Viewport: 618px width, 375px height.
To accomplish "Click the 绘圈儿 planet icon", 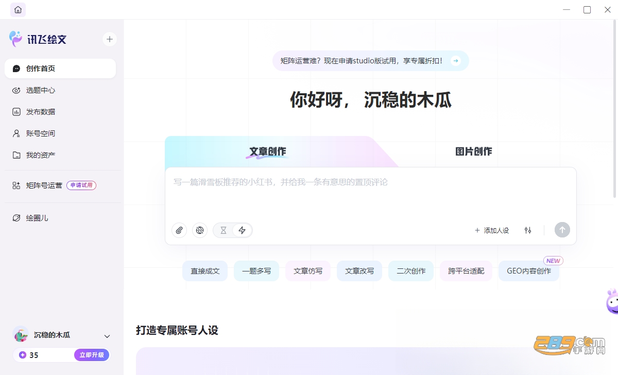I will pos(16,218).
